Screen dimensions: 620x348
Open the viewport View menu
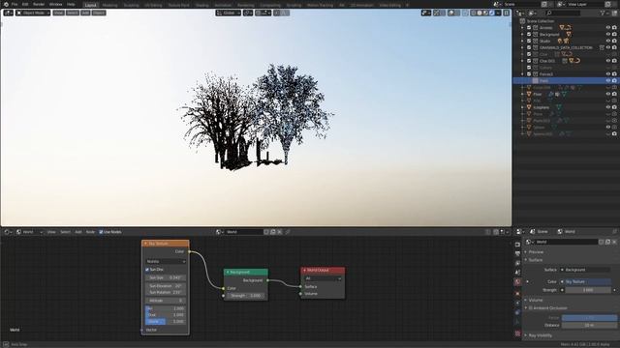(58, 13)
